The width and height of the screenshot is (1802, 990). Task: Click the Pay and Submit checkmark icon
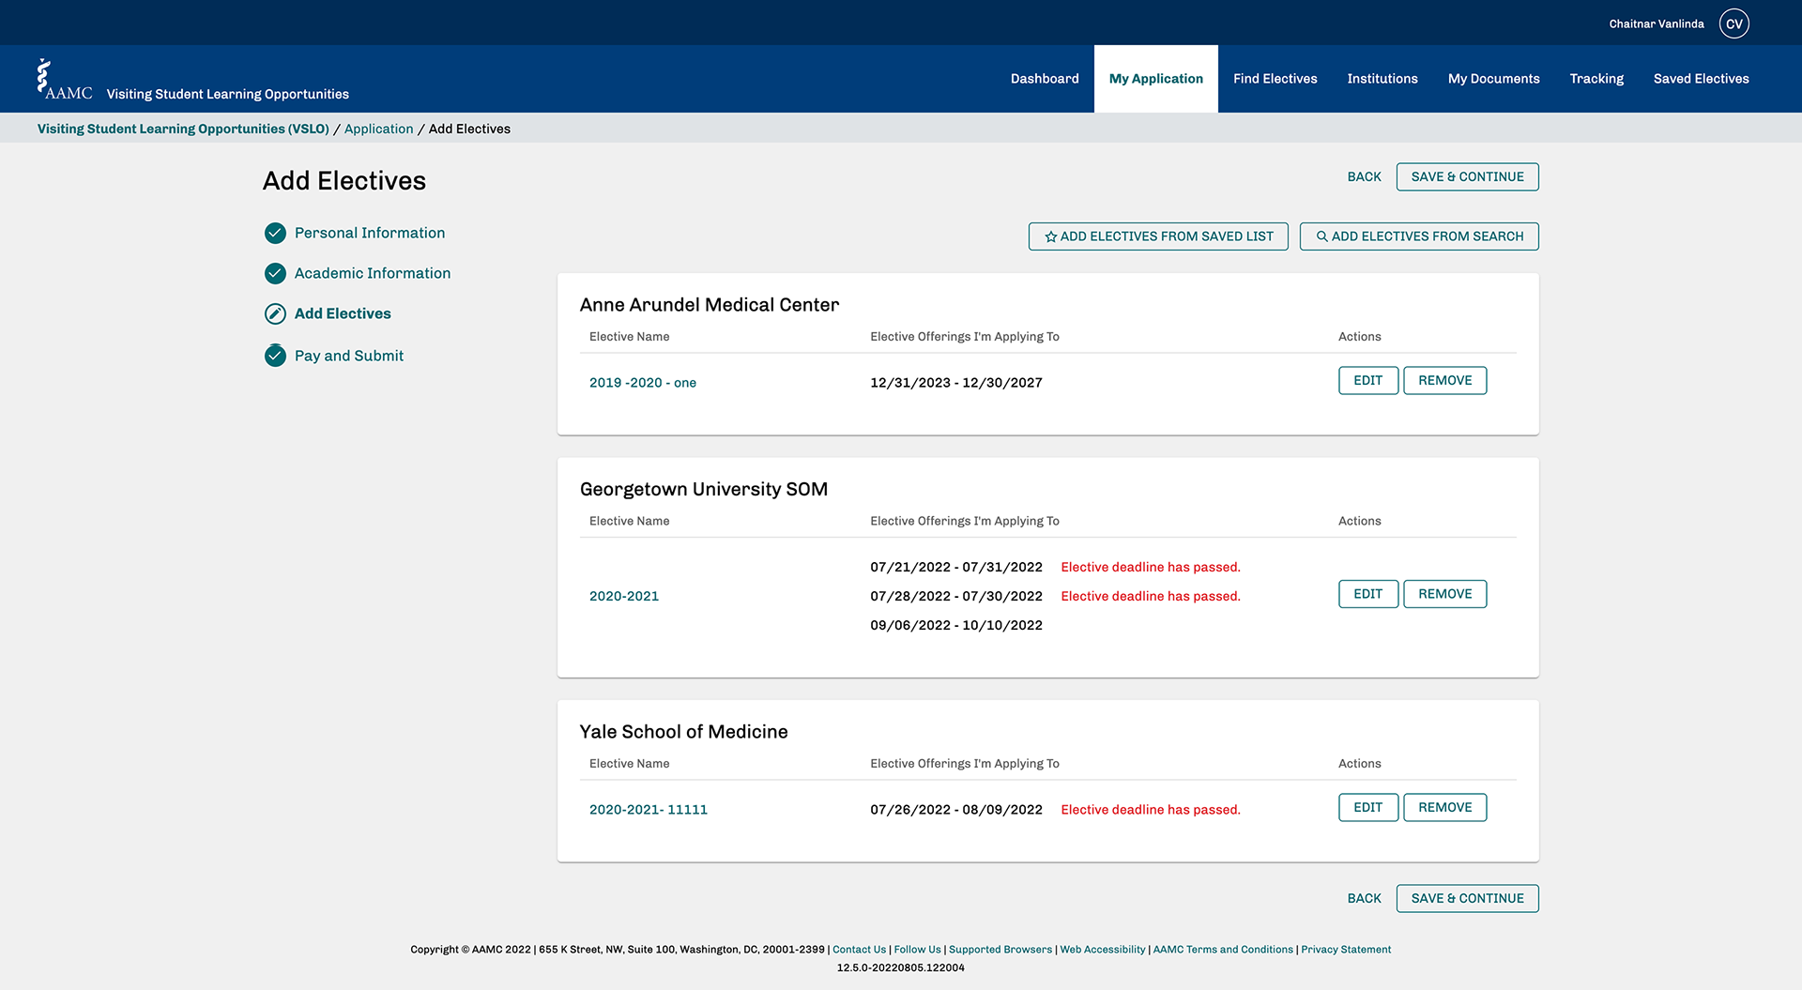coord(275,356)
